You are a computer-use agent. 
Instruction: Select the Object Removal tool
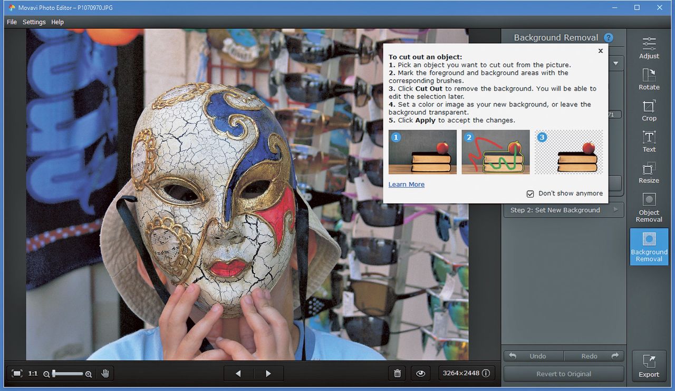[649, 207]
